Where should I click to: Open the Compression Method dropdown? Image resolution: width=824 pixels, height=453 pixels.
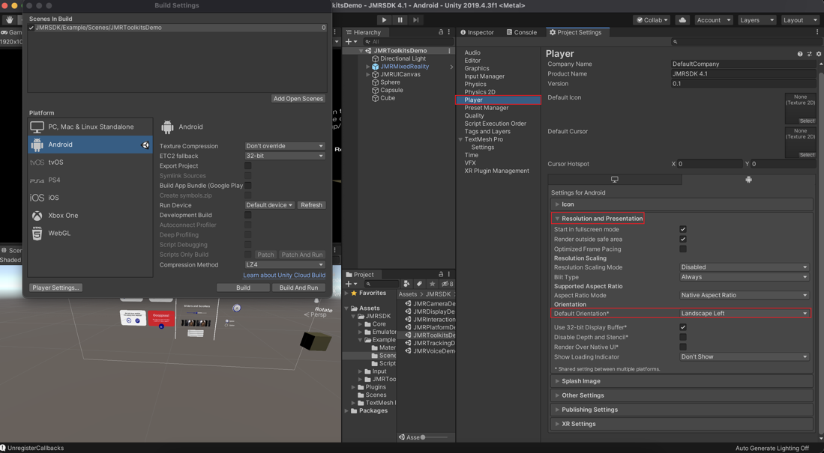(284, 264)
